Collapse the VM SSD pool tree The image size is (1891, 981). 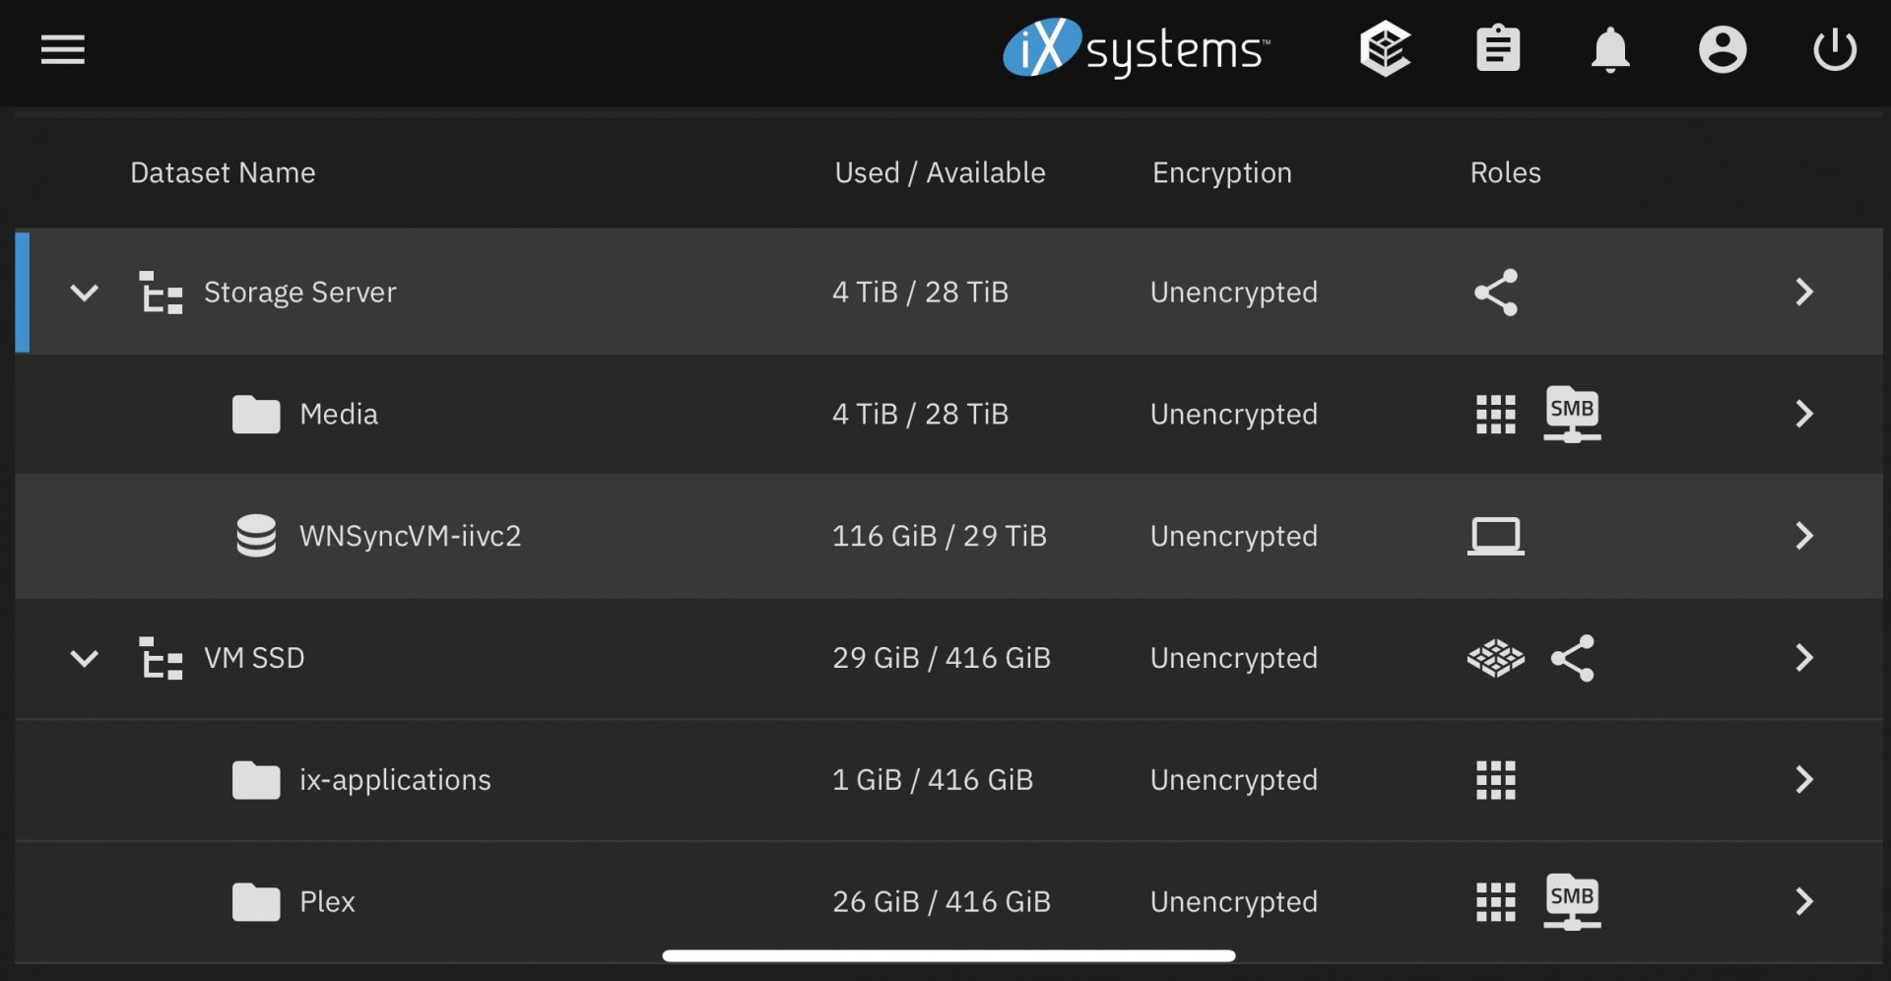85,658
